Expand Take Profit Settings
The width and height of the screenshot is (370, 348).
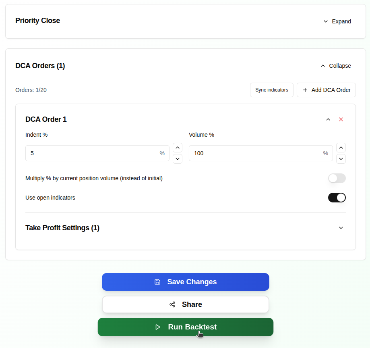click(x=341, y=228)
